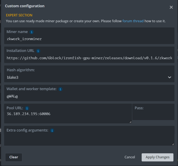Expand the Hash algorithm blake3 dropdown
The image size is (178, 166).
click(89, 77)
